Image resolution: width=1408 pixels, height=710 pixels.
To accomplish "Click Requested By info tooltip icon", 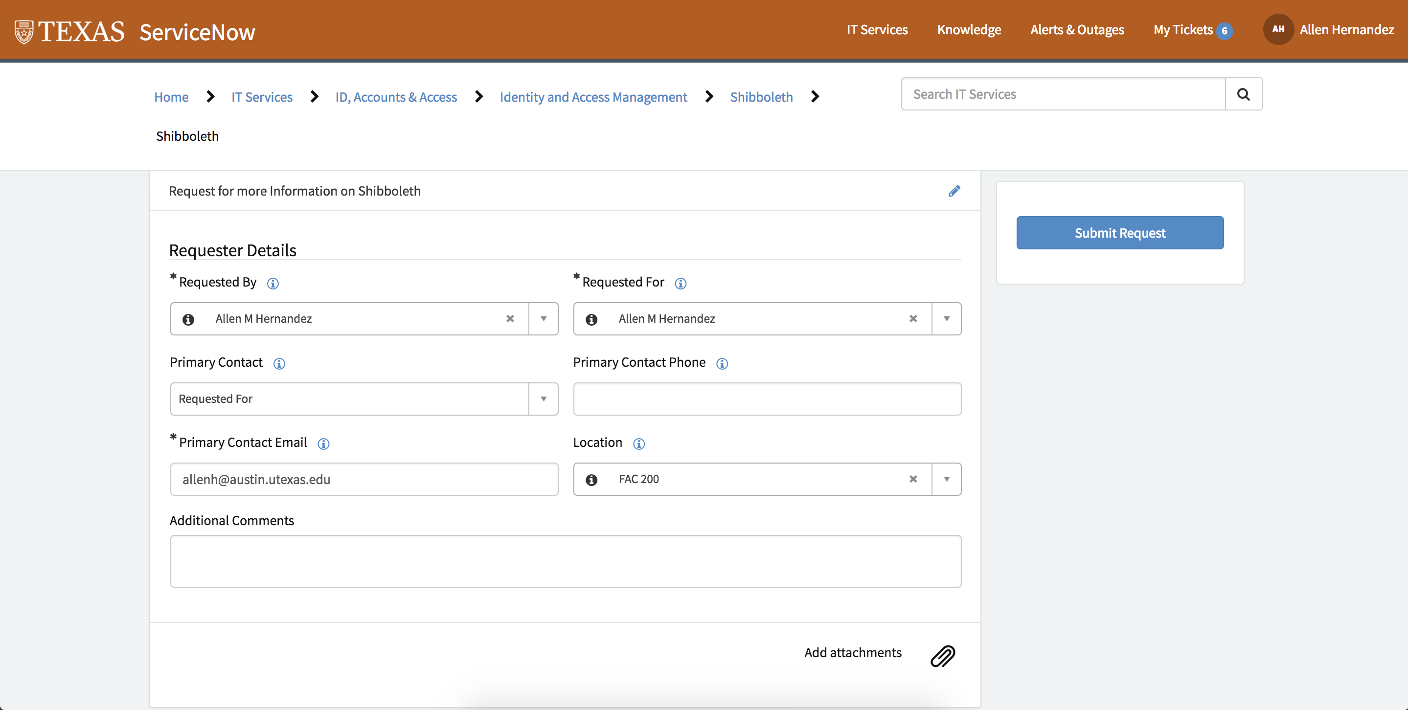I will [x=273, y=283].
